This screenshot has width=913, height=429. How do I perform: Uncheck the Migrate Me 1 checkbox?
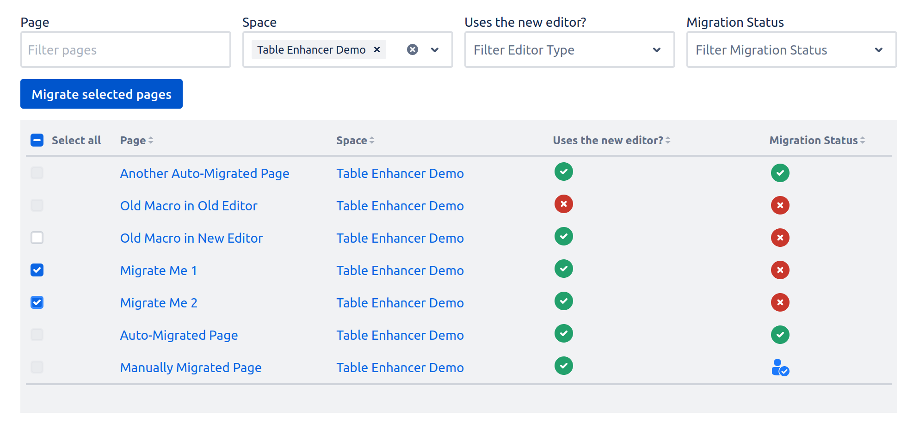(x=37, y=270)
